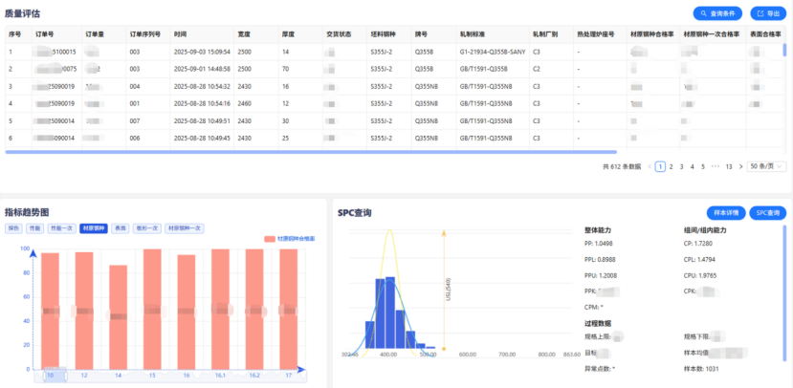793x388 pixels.
Task: Go to page 13 of the table
Action: pyautogui.click(x=729, y=166)
